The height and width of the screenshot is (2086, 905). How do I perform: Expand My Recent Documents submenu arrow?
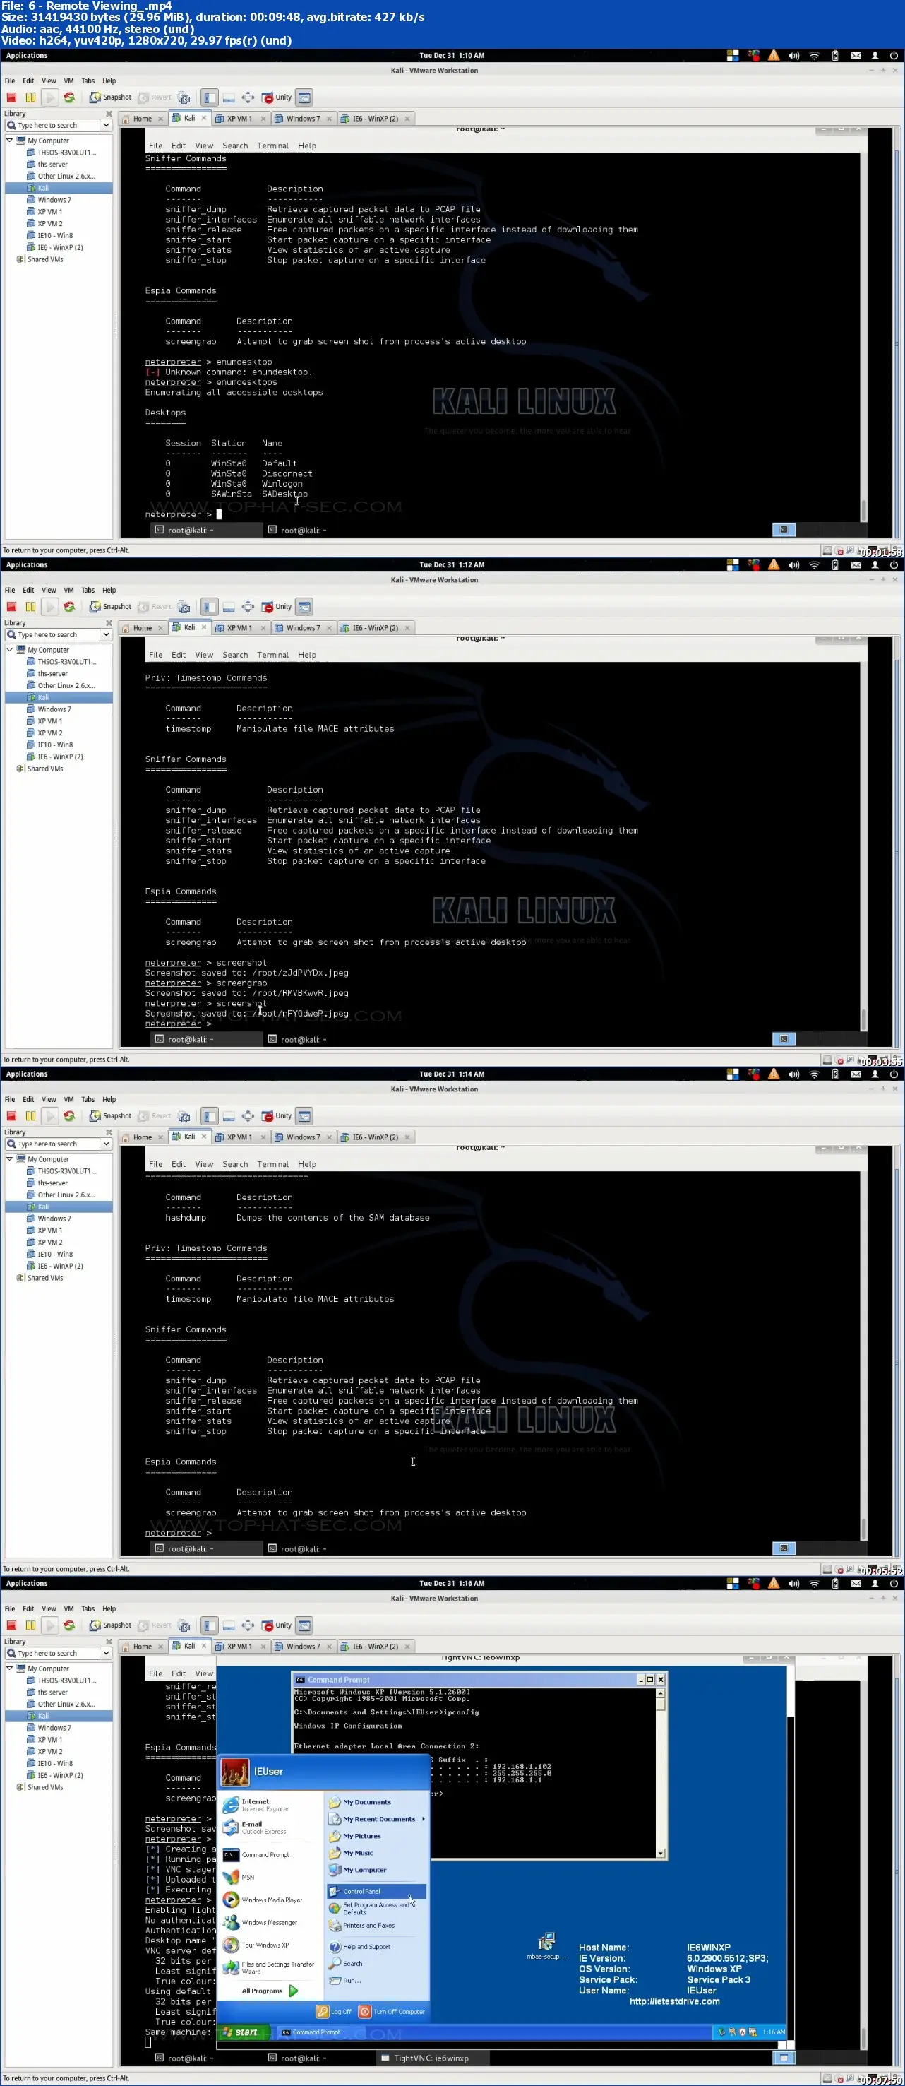(x=424, y=1820)
